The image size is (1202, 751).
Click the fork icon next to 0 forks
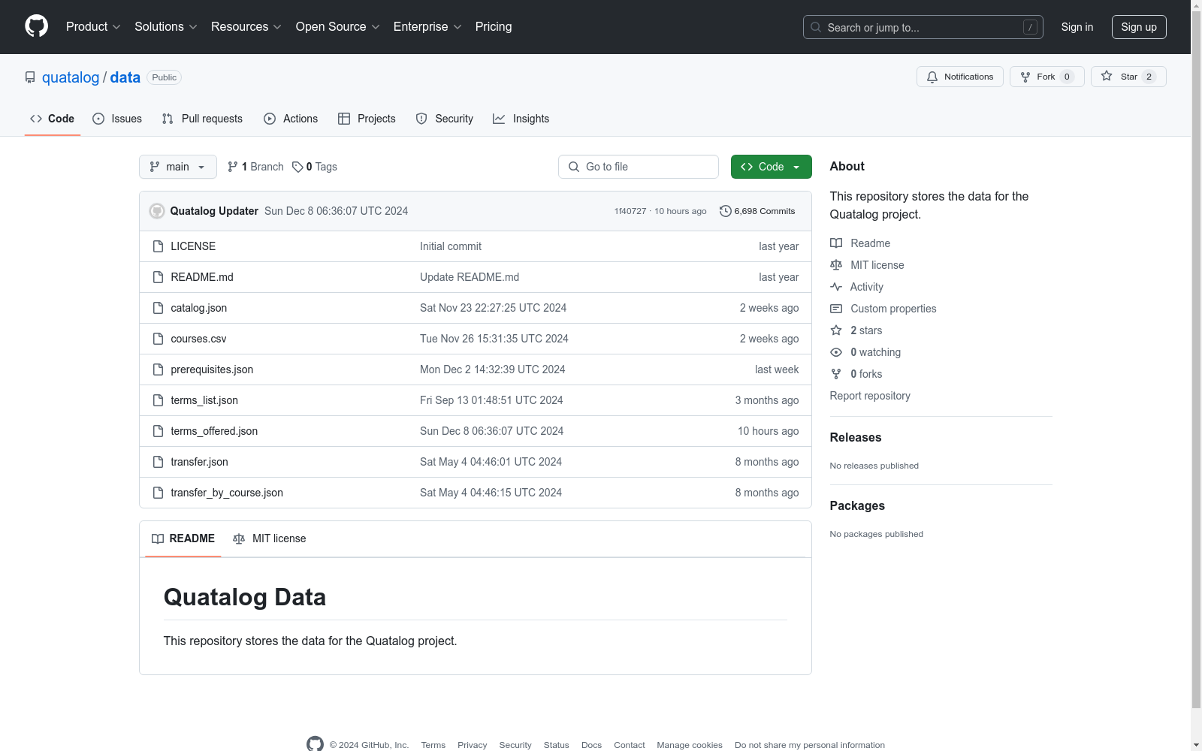pos(836,374)
